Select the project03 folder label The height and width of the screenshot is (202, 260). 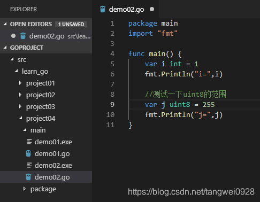[x=41, y=107]
